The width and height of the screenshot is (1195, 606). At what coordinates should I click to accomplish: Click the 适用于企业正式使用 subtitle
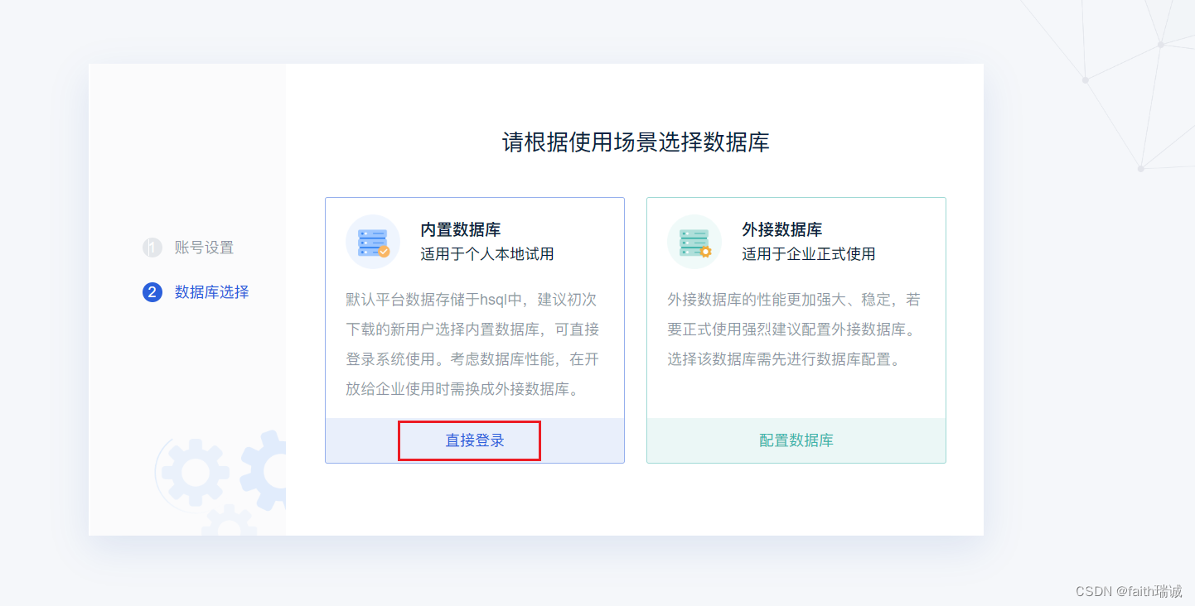808,254
